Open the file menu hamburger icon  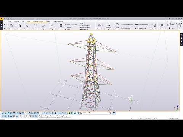pyautogui.click(x=2, y=25)
